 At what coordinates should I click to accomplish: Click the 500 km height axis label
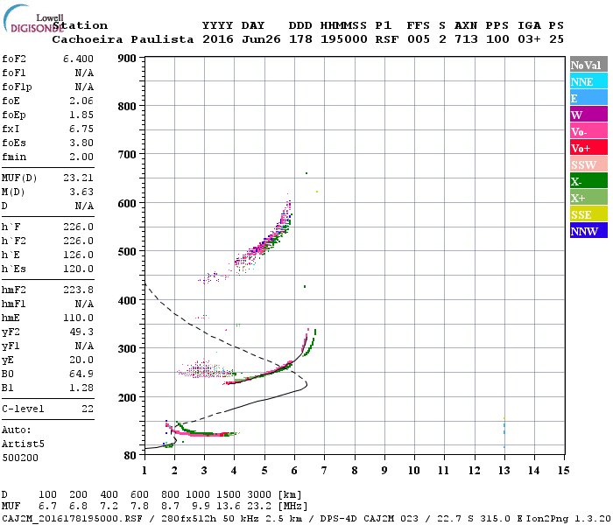127,252
